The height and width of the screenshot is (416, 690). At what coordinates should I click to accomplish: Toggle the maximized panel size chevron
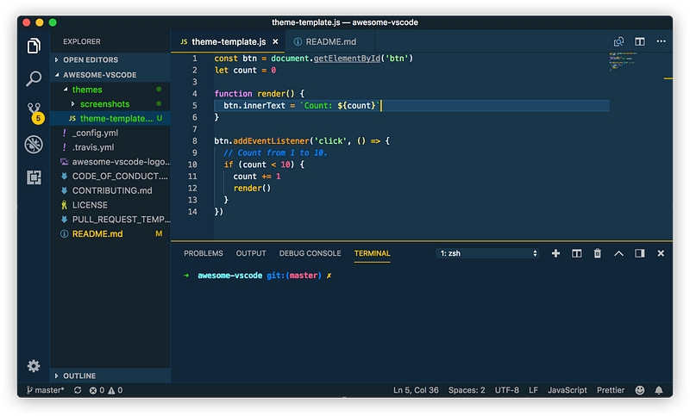(618, 253)
